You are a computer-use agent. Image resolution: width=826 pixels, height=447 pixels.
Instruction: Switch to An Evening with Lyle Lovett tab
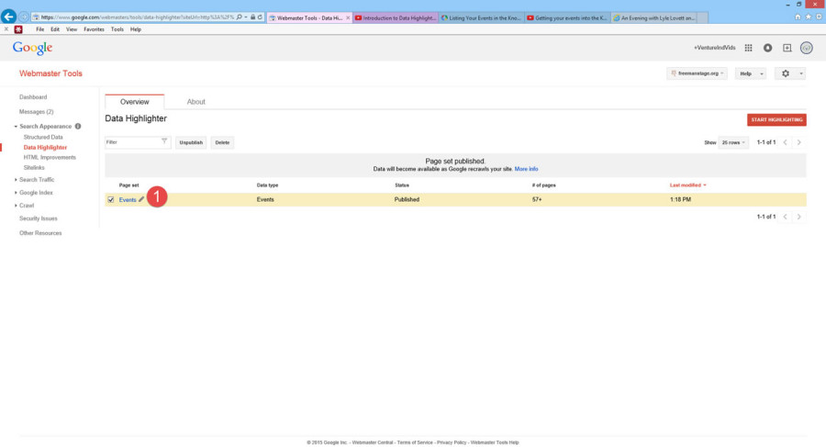[653, 18]
